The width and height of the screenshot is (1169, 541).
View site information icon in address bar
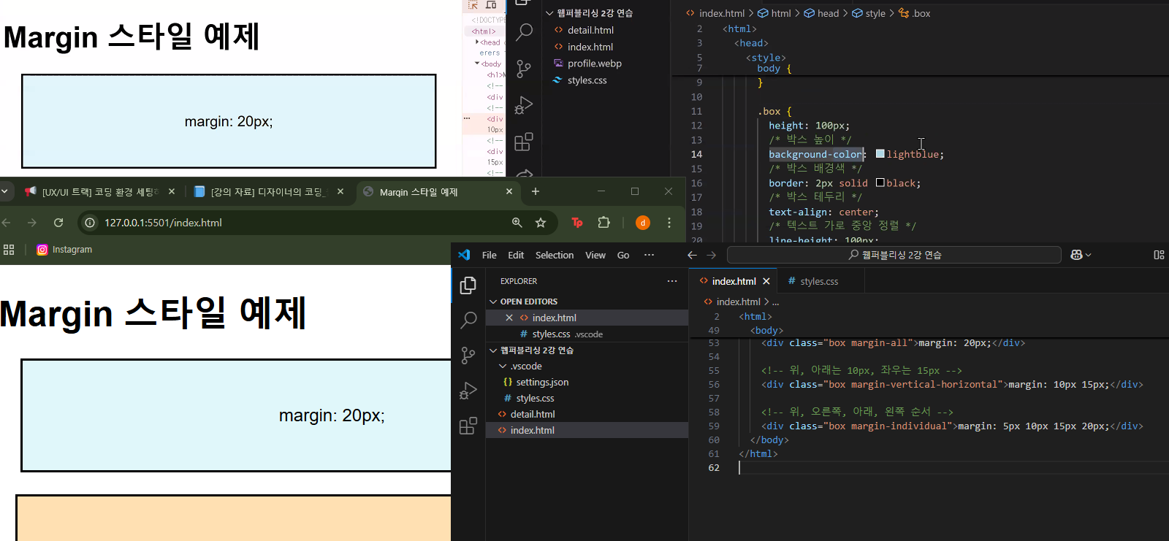coord(90,223)
